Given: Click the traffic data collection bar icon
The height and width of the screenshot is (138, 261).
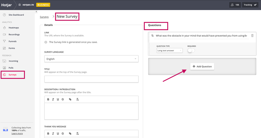Looking at the screenshot, I should point(6,130).
